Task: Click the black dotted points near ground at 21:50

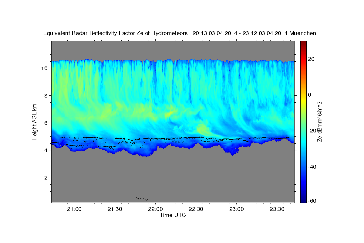Action: [142, 199]
